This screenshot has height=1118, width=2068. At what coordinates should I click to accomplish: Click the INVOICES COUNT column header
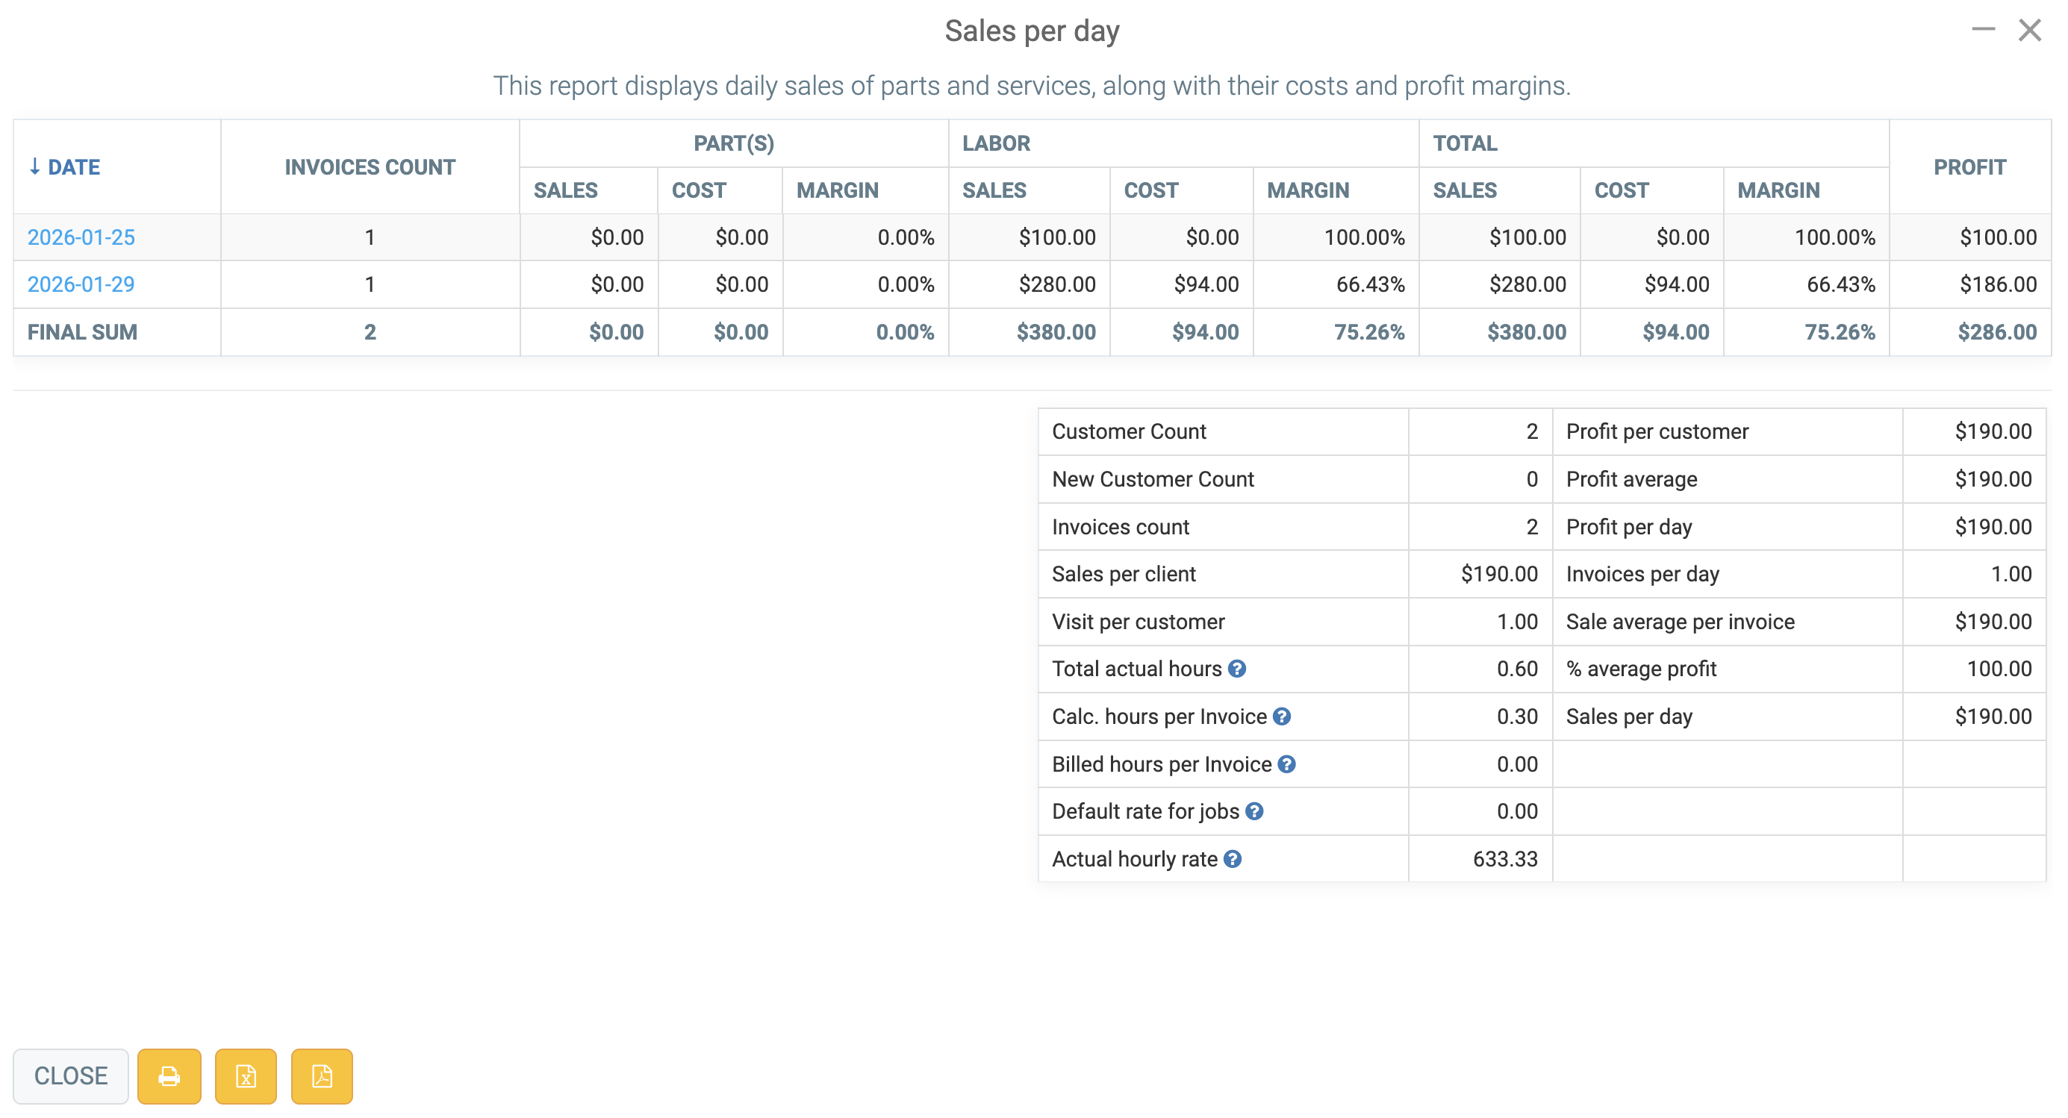(x=370, y=167)
